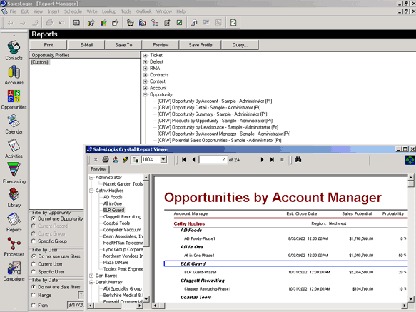The width and height of the screenshot is (416, 312).
Task: Go to last page in report viewer
Action: point(272,160)
